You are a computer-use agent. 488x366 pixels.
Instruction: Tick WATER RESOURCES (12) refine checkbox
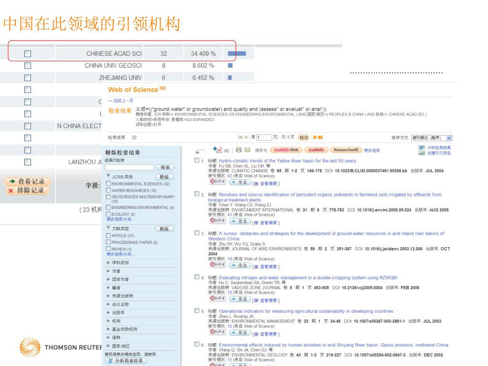coord(108,190)
